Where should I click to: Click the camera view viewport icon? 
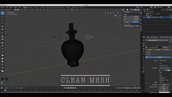[108, 13]
